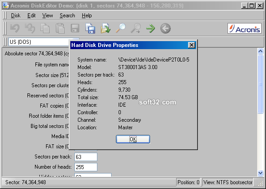
Task: Click the Copy toolbar icon
Action: pyautogui.click(x=45, y=28)
